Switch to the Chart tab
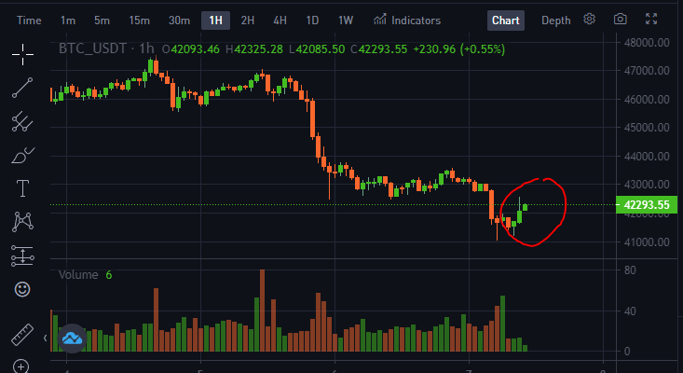683x373 pixels. 506,21
